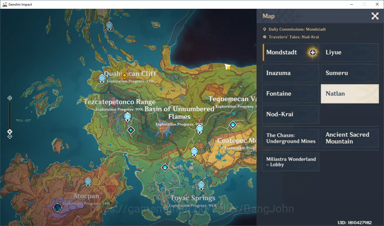Click the Daily Commissions: Mondstadt text
The height and width of the screenshot is (226, 384).
click(297, 29)
